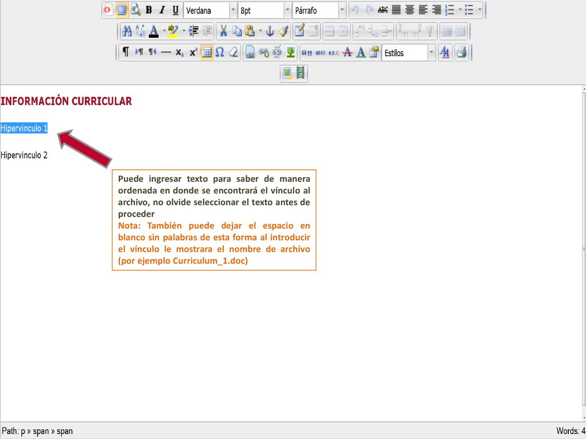This screenshot has height=439, width=586.
Task: Open the Párrafo format dropdown
Action: click(x=319, y=10)
